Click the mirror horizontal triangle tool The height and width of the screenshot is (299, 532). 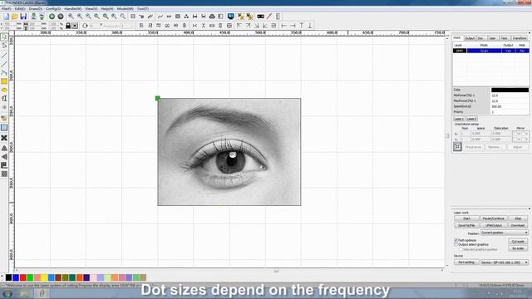[4, 148]
